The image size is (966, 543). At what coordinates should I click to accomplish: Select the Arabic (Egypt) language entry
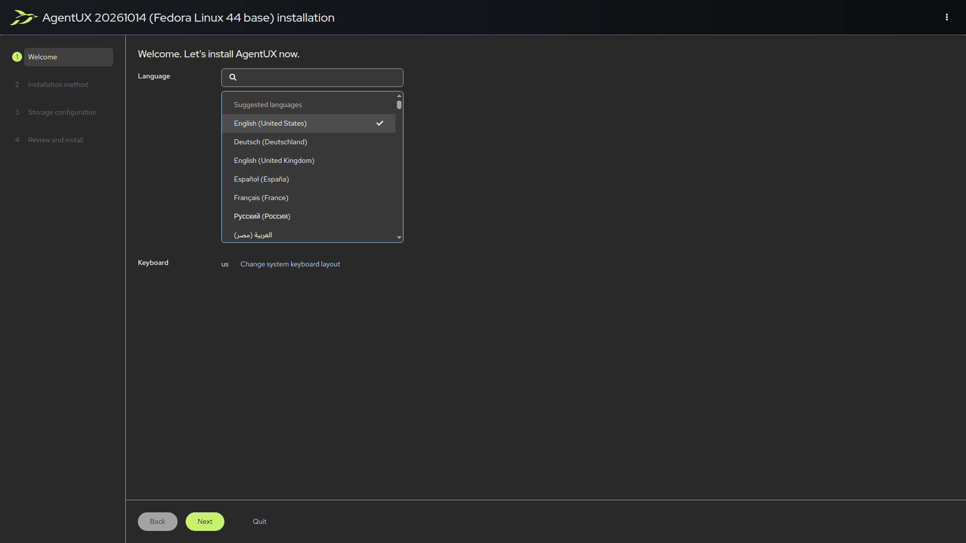pos(308,234)
